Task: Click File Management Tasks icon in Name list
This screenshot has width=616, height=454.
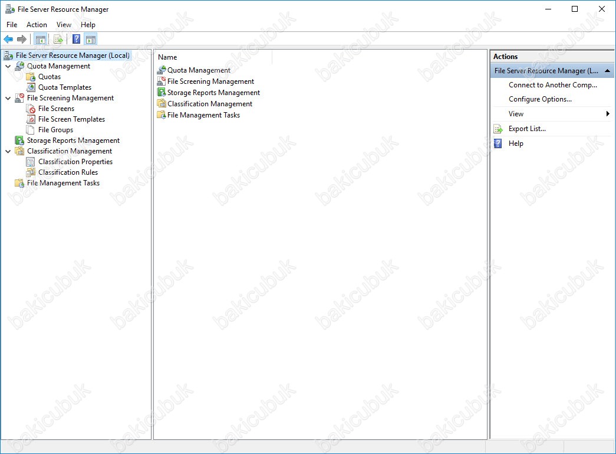Action: (162, 115)
